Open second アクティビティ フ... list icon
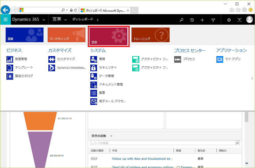 click(136, 68)
